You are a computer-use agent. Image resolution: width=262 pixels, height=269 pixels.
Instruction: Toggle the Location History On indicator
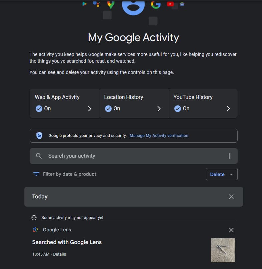click(108, 108)
